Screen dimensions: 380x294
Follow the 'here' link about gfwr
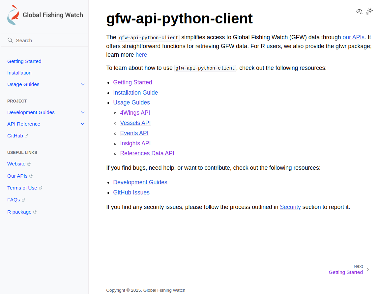(x=141, y=55)
